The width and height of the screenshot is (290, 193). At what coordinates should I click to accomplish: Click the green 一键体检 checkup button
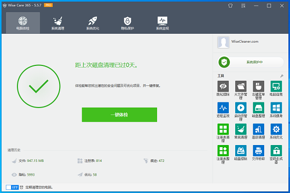(x=120, y=115)
